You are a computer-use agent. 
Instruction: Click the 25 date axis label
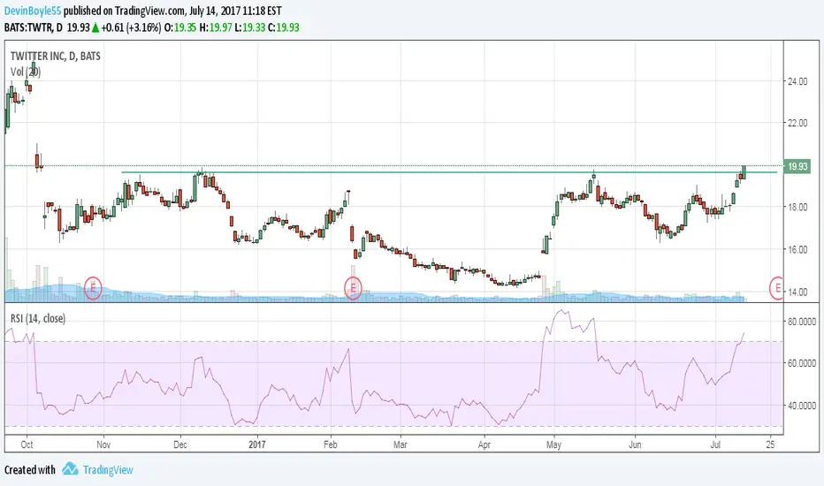click(x=770, y=444)
